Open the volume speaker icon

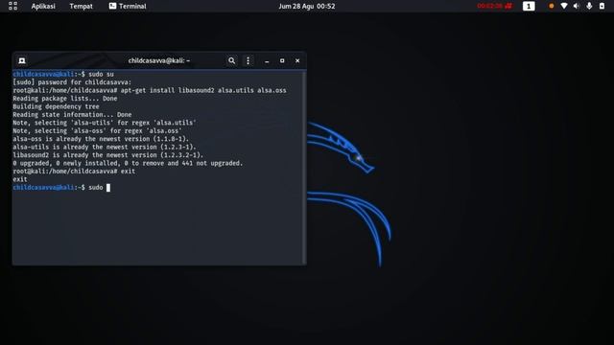coord(577,6)
